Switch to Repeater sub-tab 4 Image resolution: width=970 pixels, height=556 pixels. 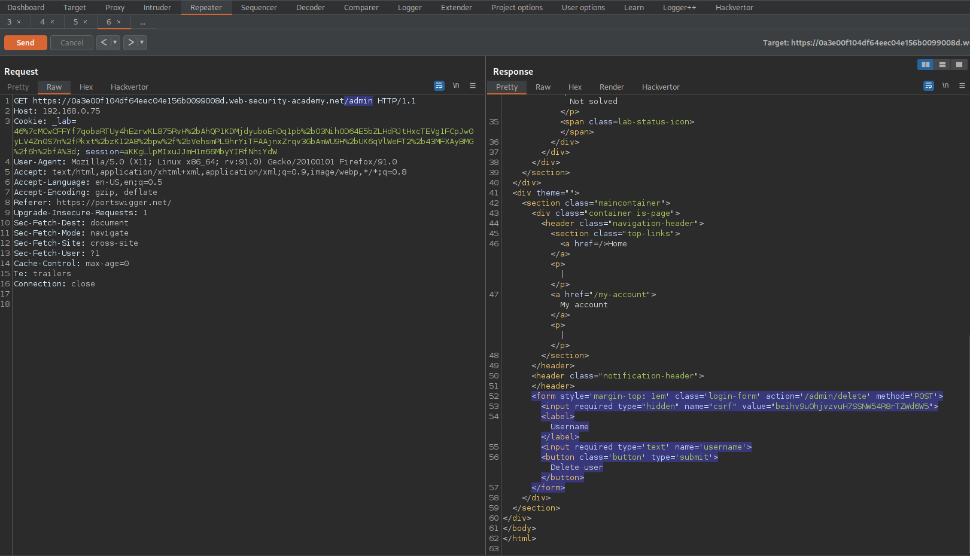pos(42,22)
